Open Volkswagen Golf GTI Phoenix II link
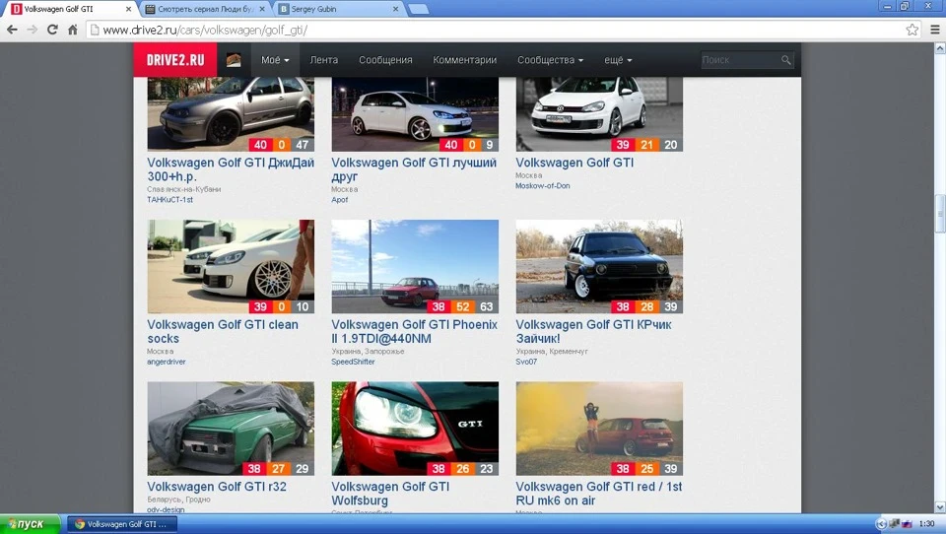Viewport: 946px width, 534px height. coord(415,331)
